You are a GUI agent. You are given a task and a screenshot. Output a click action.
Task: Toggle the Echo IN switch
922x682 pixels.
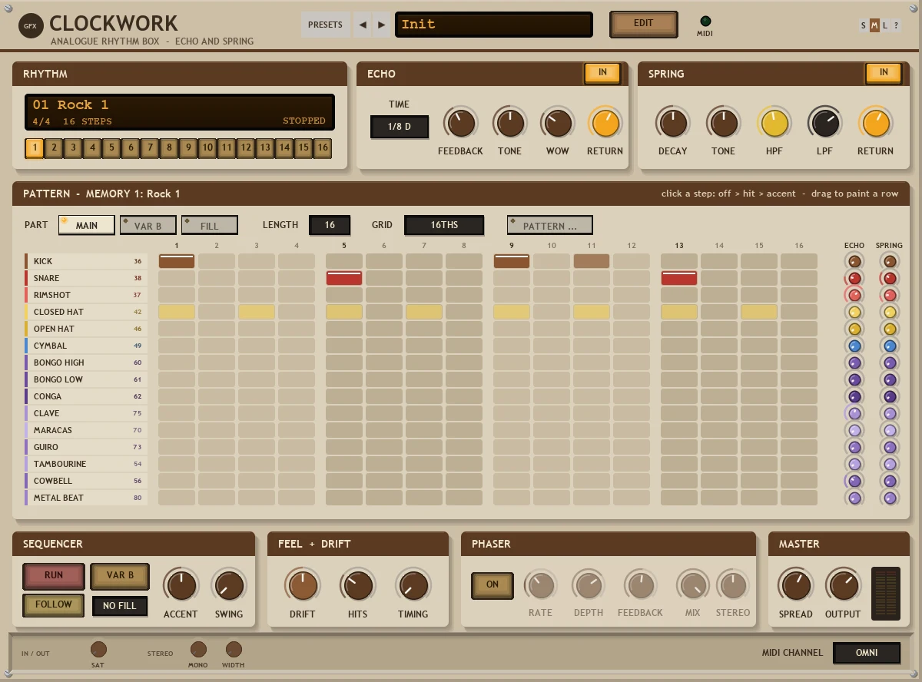tap(603, 73)
